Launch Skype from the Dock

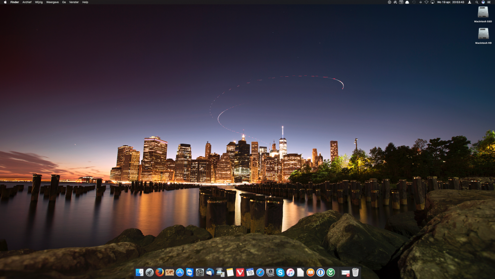point(280,272)
